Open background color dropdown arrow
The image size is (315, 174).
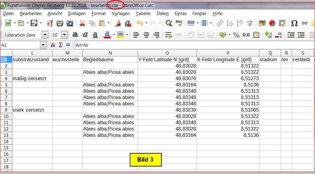pyautogui.click(x=127, y=35)
